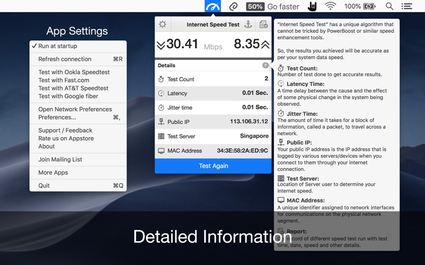Click the upload double-chevron icon
This screenshot has height=265, width=425.
pyautogui.click(x=265, y=45)
